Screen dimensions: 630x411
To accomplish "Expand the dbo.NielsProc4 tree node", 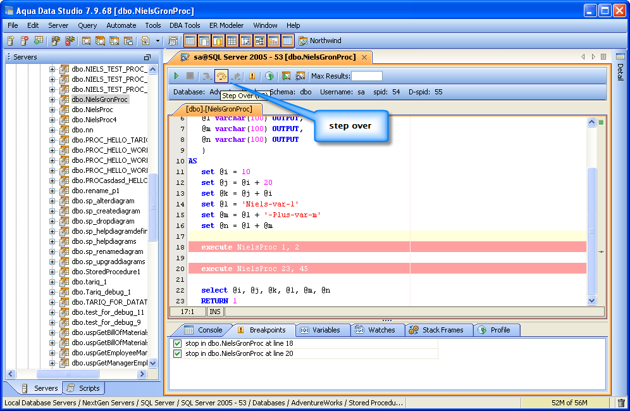I will point(53,120).
